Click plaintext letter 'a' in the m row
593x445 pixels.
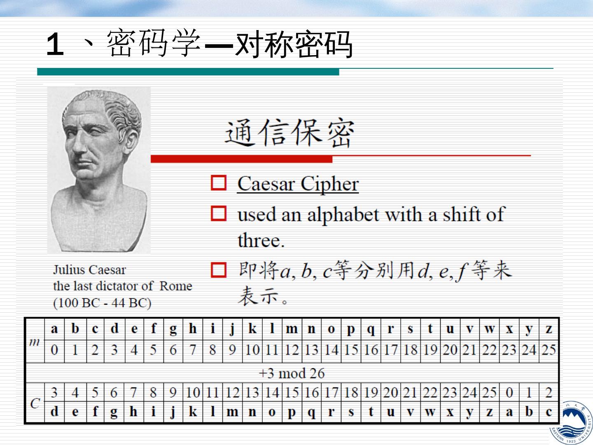coord(54,329)
